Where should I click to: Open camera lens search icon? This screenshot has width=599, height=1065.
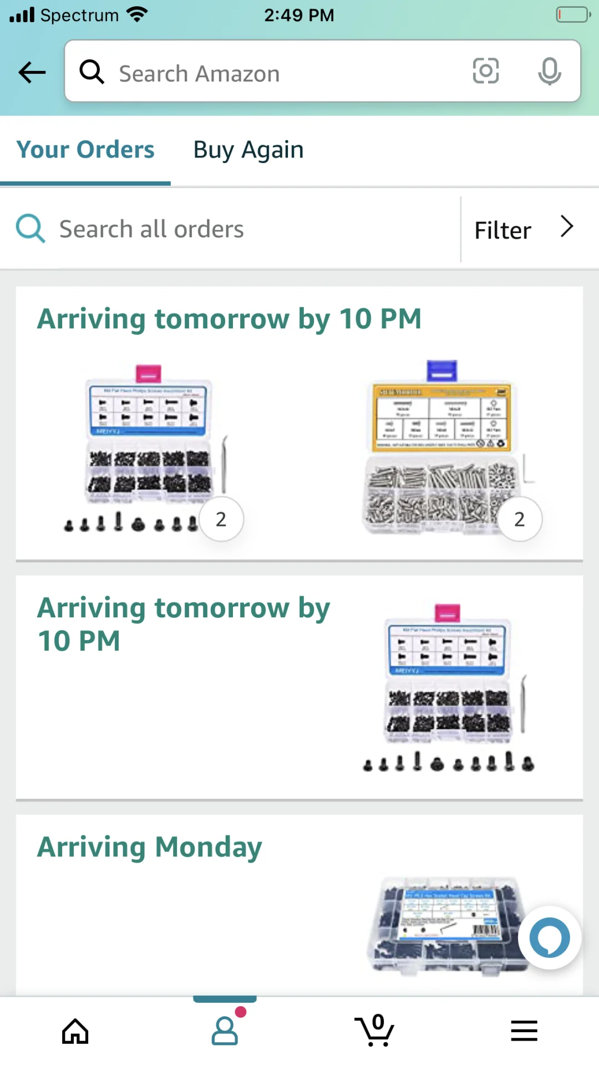coord(485,71)
